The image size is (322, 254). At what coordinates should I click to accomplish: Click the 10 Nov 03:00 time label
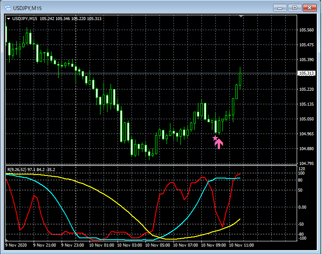130,245
